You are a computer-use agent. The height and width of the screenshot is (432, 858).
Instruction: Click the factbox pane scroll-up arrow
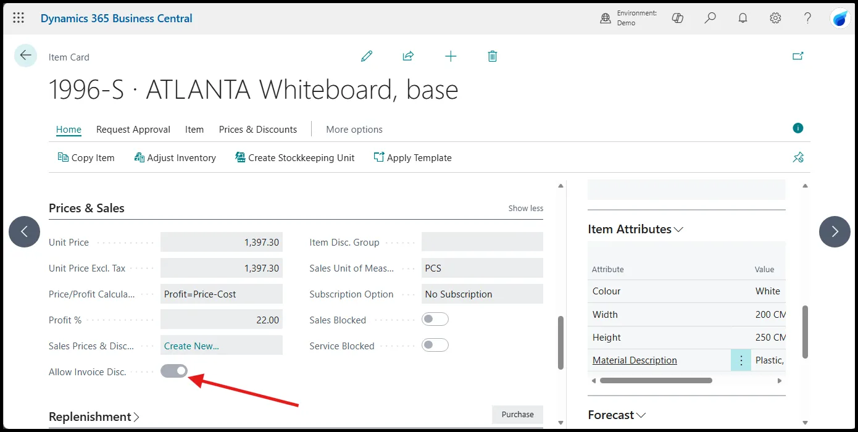(805, 186)
